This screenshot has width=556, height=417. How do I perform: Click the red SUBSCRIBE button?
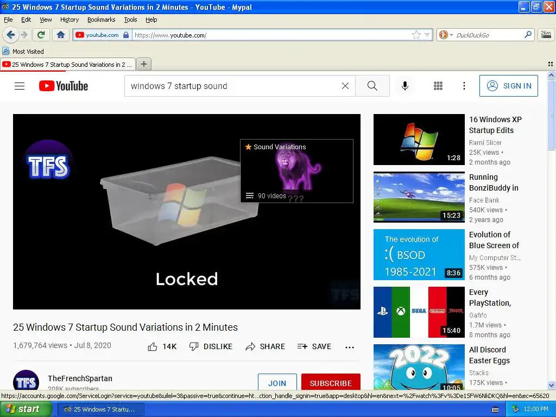pyautogui.click(x=331, y=382)
